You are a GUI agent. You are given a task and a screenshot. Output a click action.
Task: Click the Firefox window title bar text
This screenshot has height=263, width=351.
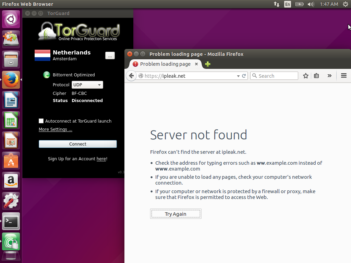pos(196,54)
